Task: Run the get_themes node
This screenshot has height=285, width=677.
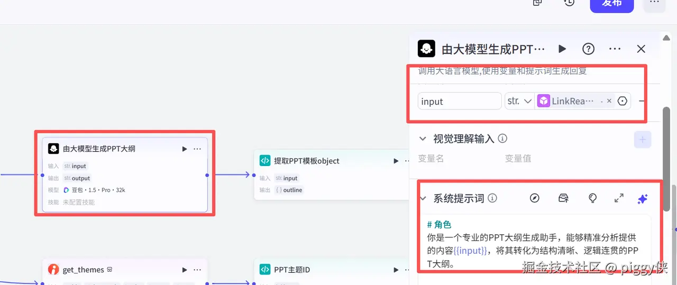Action: (185, 270)
